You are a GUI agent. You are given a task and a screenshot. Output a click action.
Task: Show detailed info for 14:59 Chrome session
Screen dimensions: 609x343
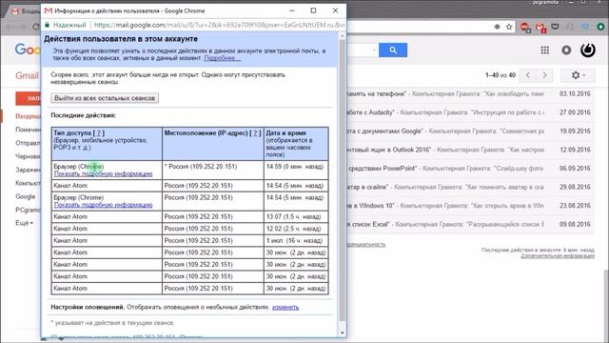[x=103, y=173]
